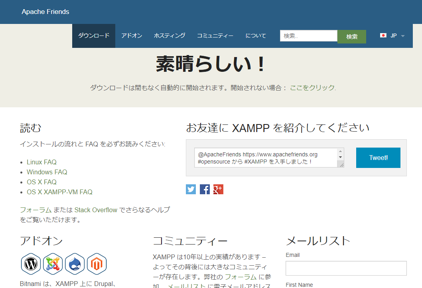Click the 素晴らしい！ heading text

[x=211, y=64]
